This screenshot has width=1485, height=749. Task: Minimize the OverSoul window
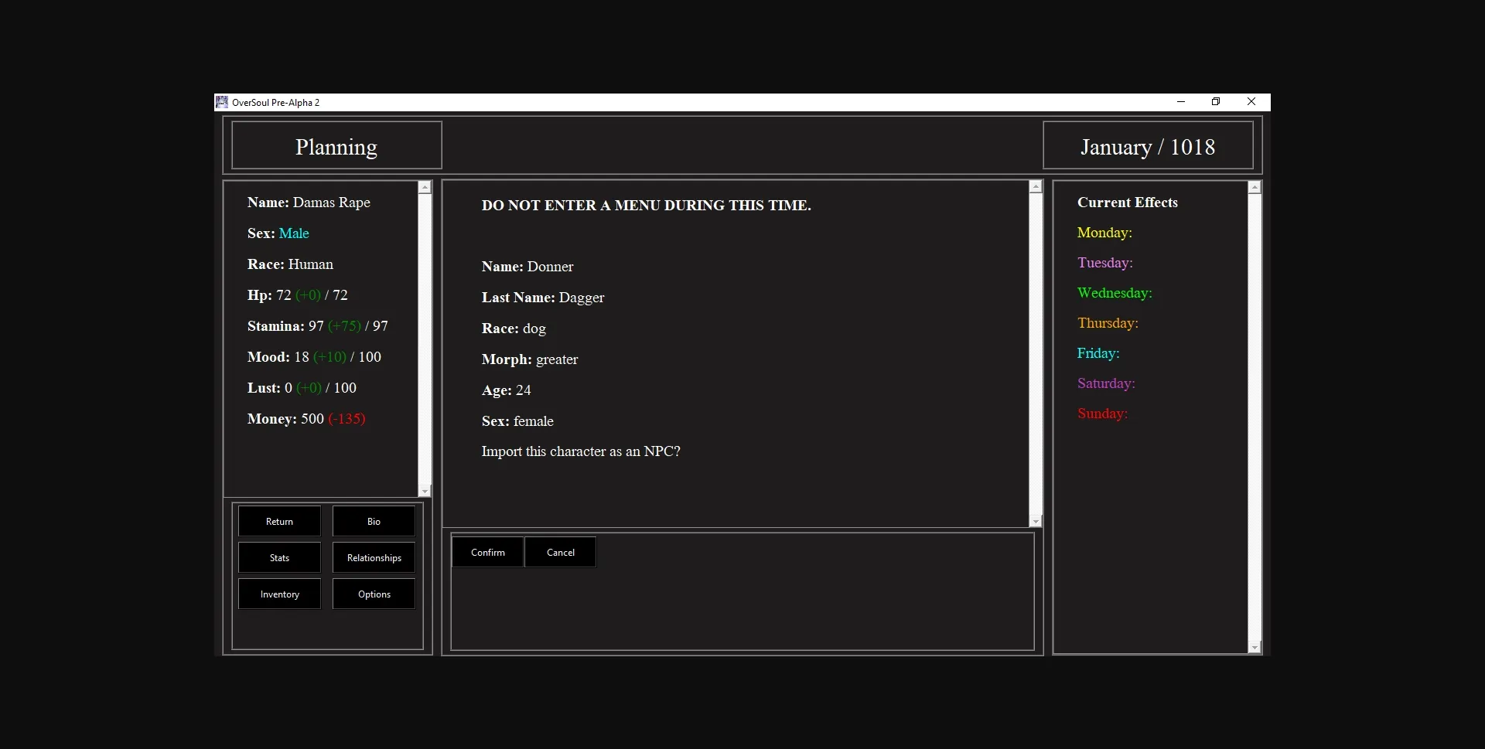tap(1180, 102)
